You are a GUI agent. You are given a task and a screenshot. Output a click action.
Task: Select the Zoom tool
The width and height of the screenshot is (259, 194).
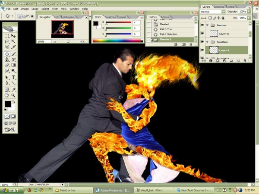(x=13, y=95)
